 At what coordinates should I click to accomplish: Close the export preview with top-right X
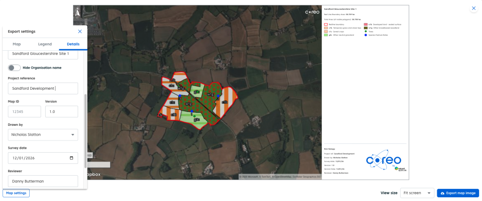click(x=474, y=9)
